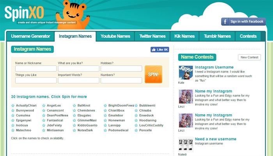The width and height of the screenshot is (273, 156).
Task: Go to the Kik Names tab
Action: pos(184,36)
